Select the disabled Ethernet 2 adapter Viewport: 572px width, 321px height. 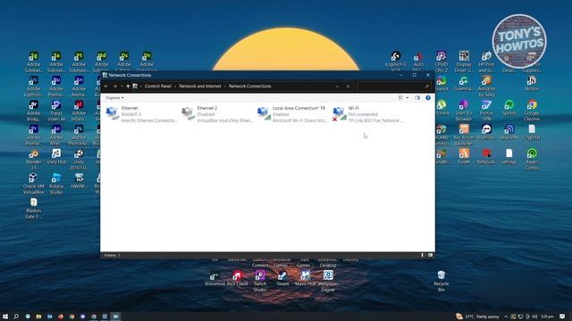coord(217,114)
